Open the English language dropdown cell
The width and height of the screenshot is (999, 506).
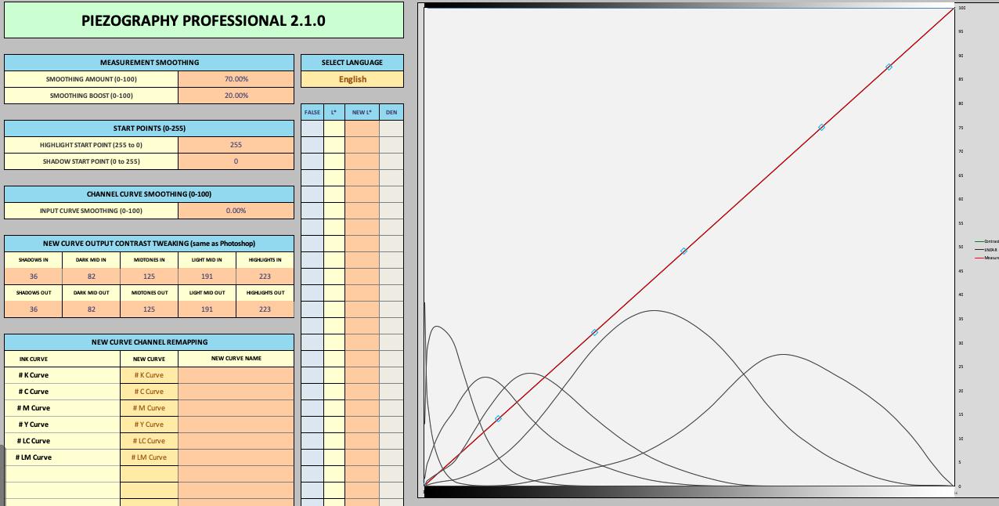pos(352,79)
